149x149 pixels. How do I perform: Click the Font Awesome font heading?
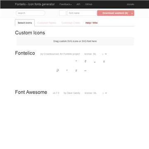(x=31, y=92)
